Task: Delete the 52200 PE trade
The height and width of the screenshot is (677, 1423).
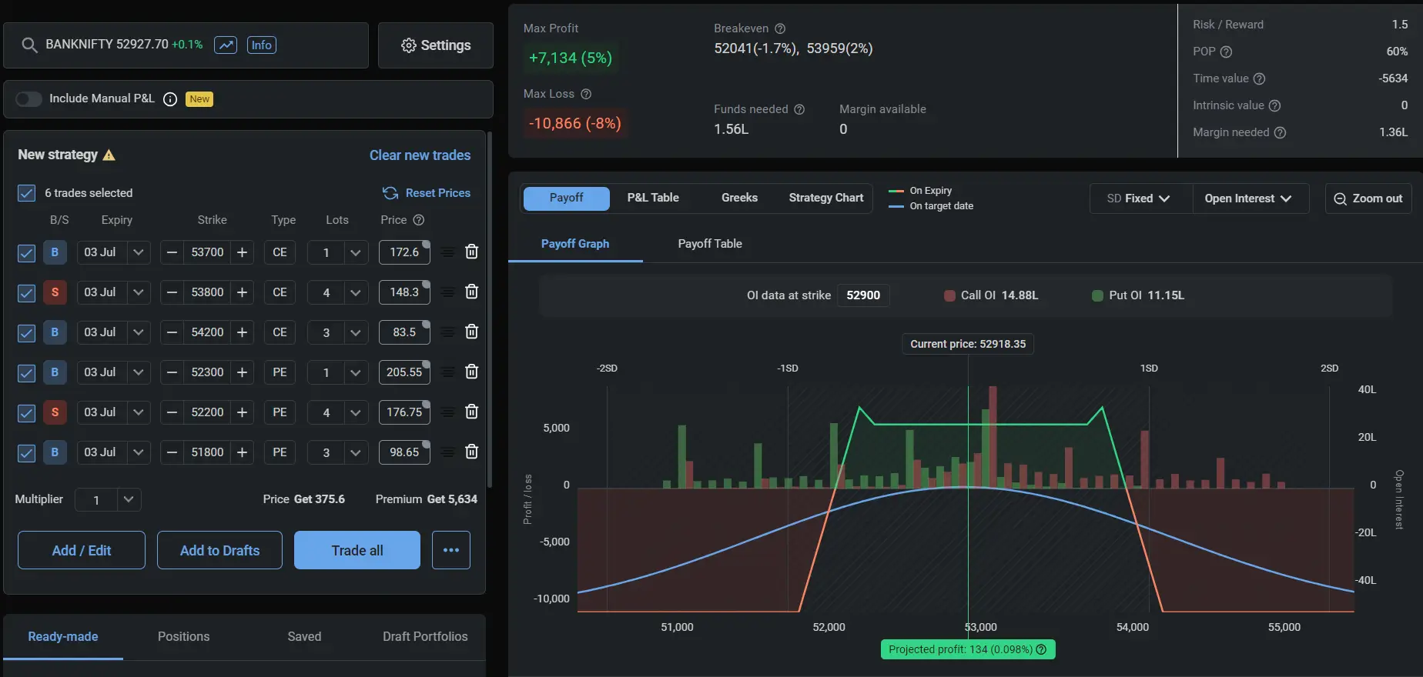Action: (x=472, y=412)
